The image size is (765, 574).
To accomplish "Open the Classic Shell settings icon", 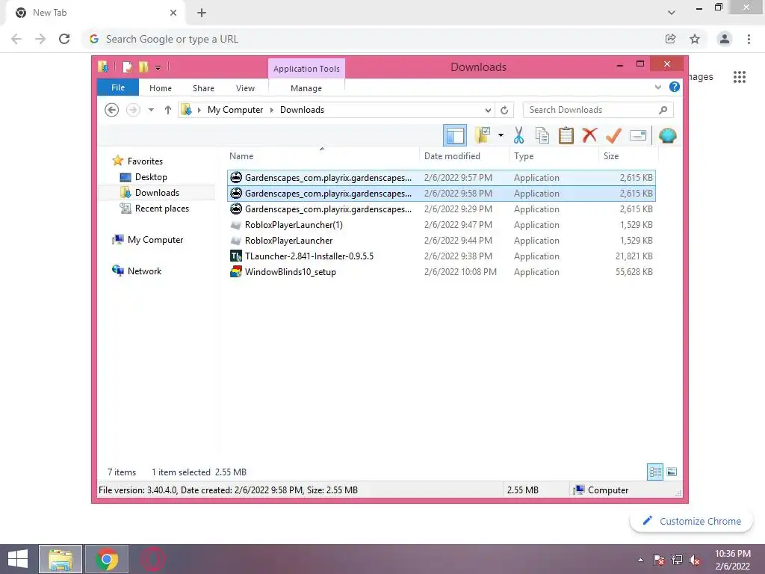I will (667, 135).
